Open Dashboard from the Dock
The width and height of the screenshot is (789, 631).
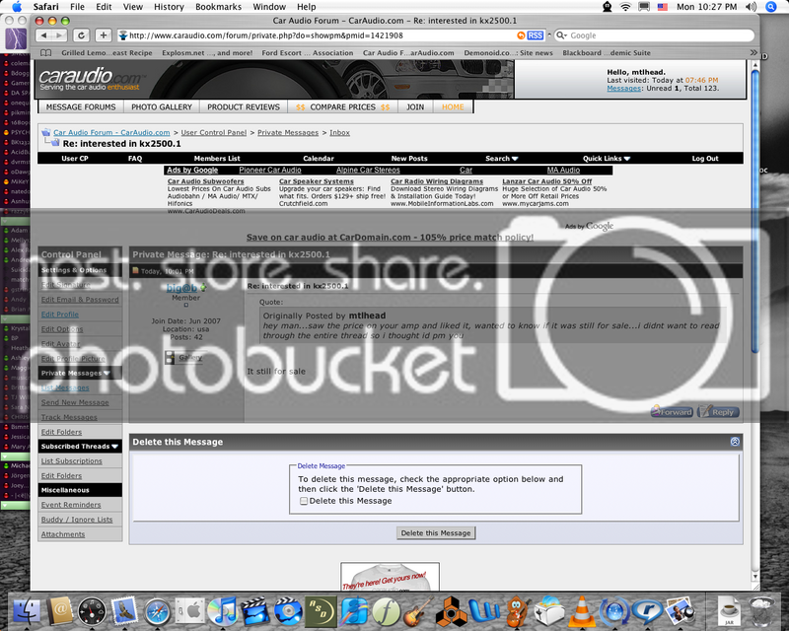pyautogui.click(x=92, y=611)
